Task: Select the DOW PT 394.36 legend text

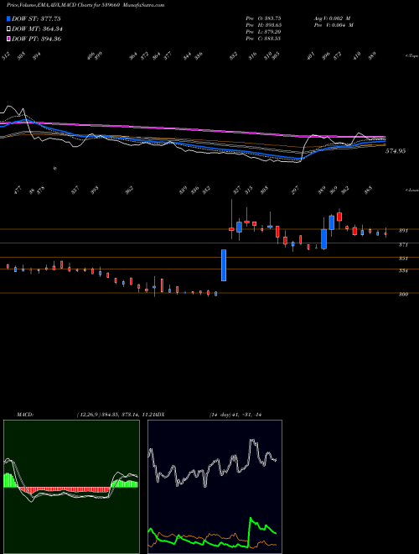Action: click(x=37, y=39)
